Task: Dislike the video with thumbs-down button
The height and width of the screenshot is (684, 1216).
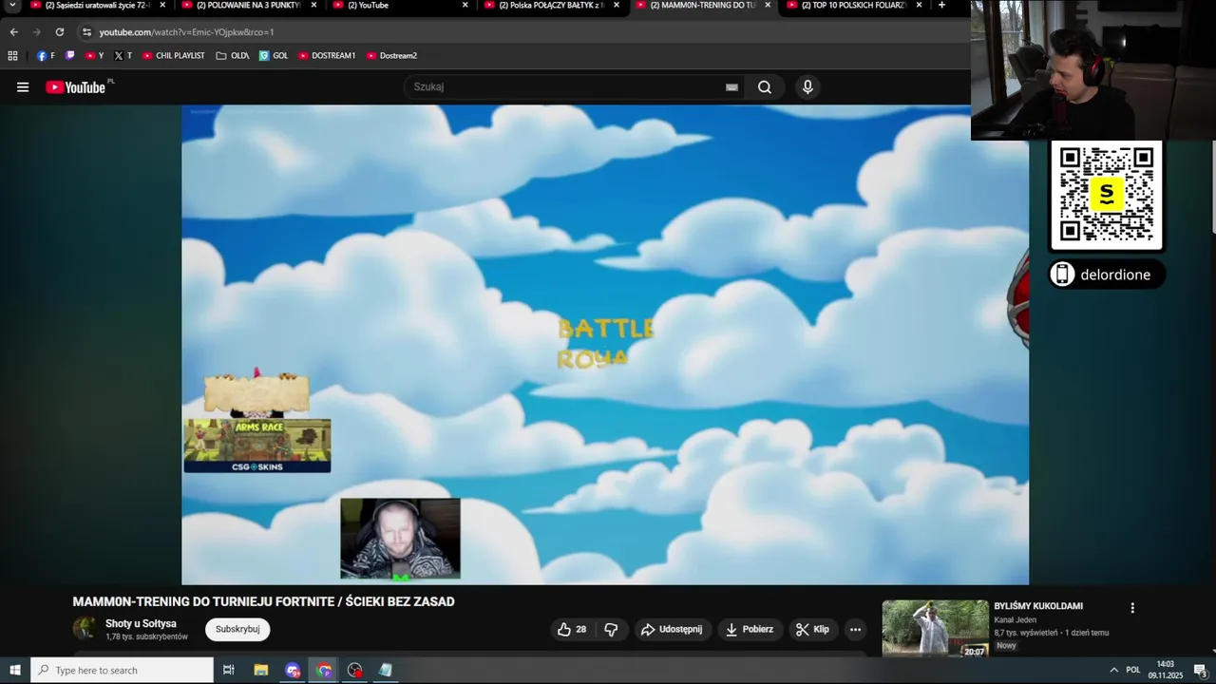Action: pyautogui.click(x=611, y=630)
